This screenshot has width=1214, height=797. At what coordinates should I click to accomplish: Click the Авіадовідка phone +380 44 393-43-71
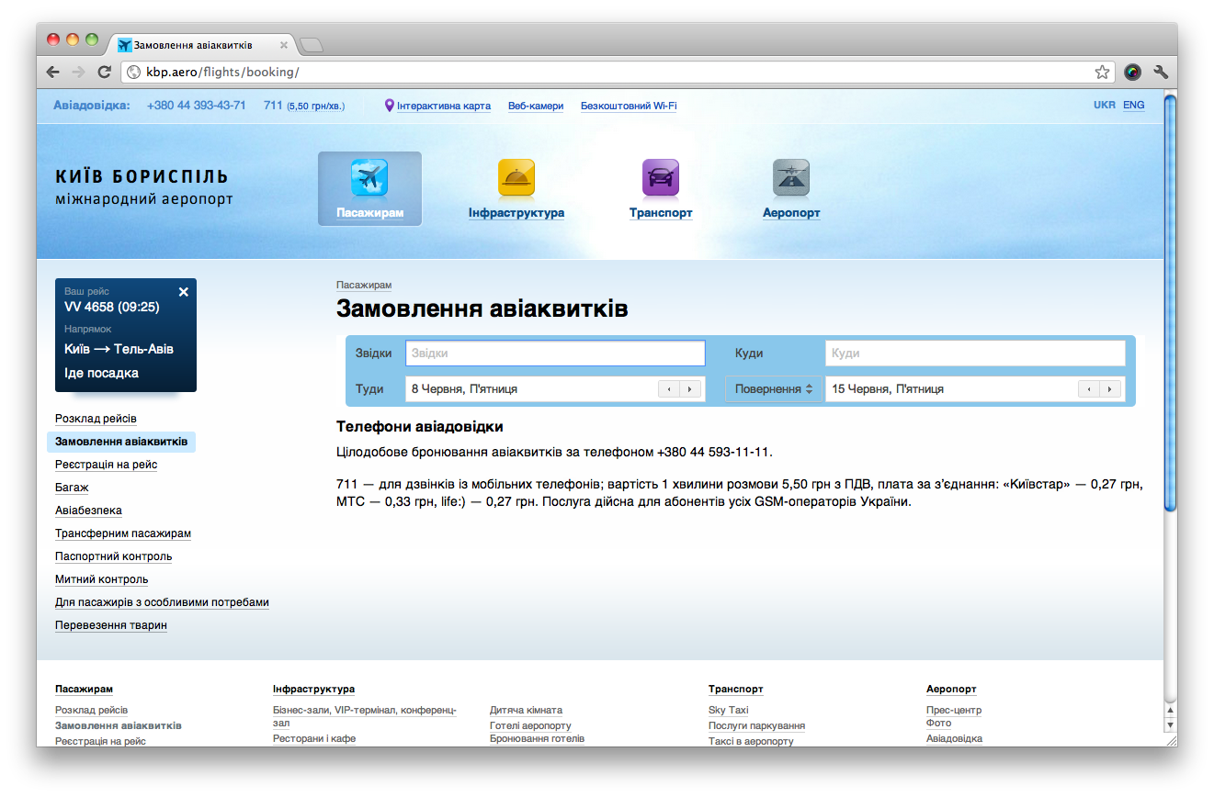[x=197, y=106]
